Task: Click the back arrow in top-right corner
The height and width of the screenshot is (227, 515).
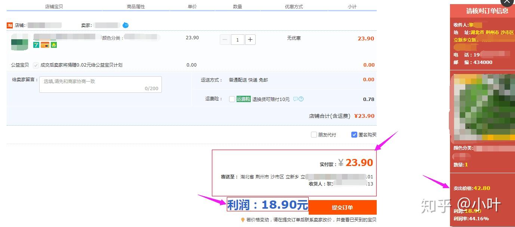Action: [x=507, y=3]
